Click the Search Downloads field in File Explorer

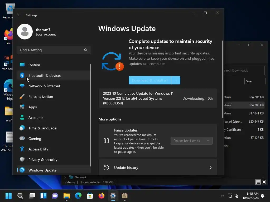click(x=244, y=70)
